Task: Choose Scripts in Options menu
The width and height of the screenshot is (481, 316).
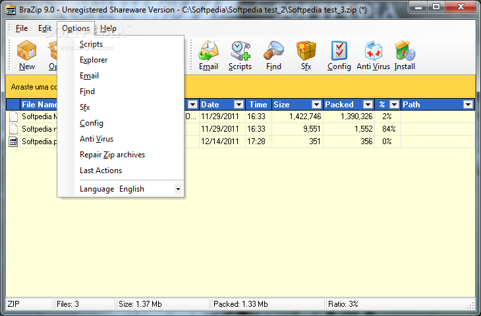Action: click(92, 44)
